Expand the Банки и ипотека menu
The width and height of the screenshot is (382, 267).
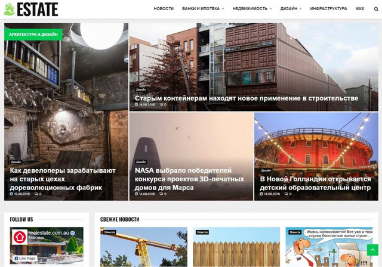203,9
